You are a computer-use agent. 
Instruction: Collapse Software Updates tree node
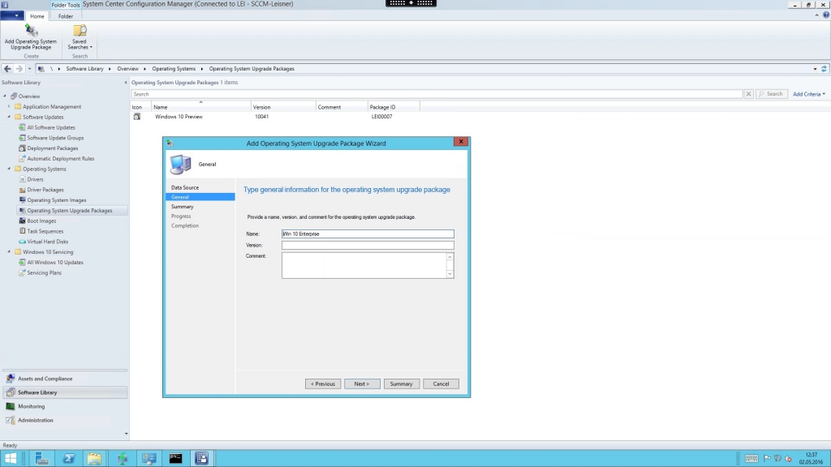(9, 117)
